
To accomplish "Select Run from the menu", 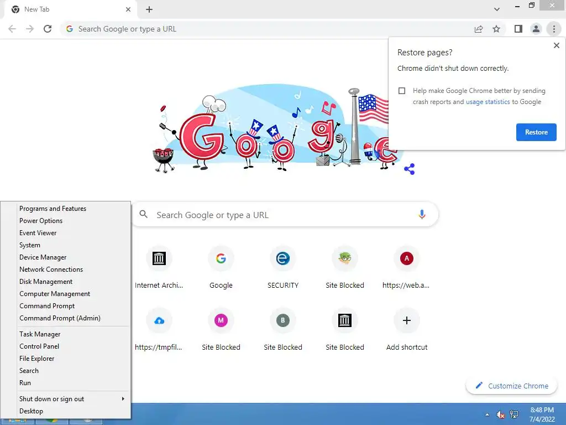I will pyautogui.click(x=65, y=383).
